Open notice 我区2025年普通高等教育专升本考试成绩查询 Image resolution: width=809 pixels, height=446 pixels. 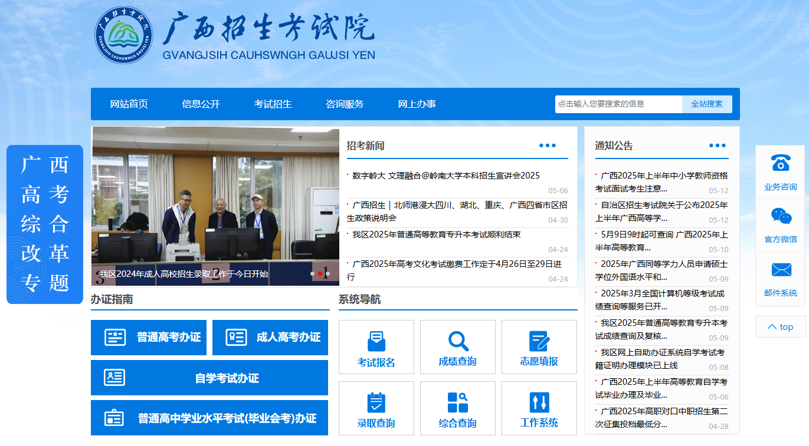point(661,329)
